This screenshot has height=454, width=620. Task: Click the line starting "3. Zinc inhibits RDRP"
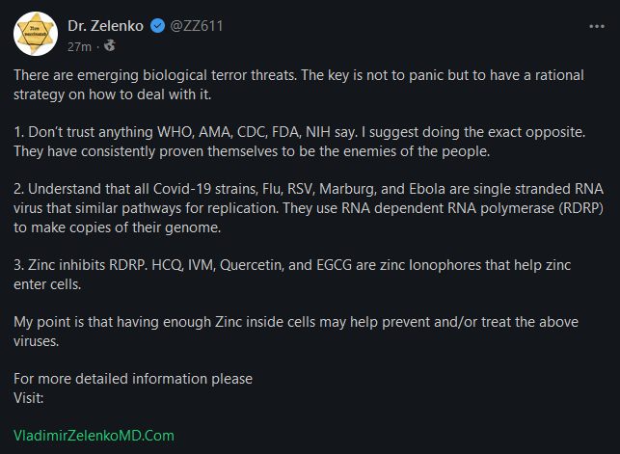301,265
